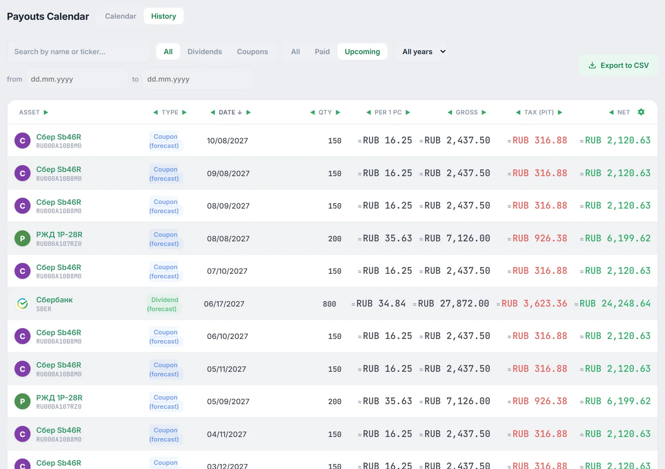The width and height of the screenshot is (665, 469).
Task: Click right arrow next to ASSET header
Action: pyautogui.click(x=46, y=112)
